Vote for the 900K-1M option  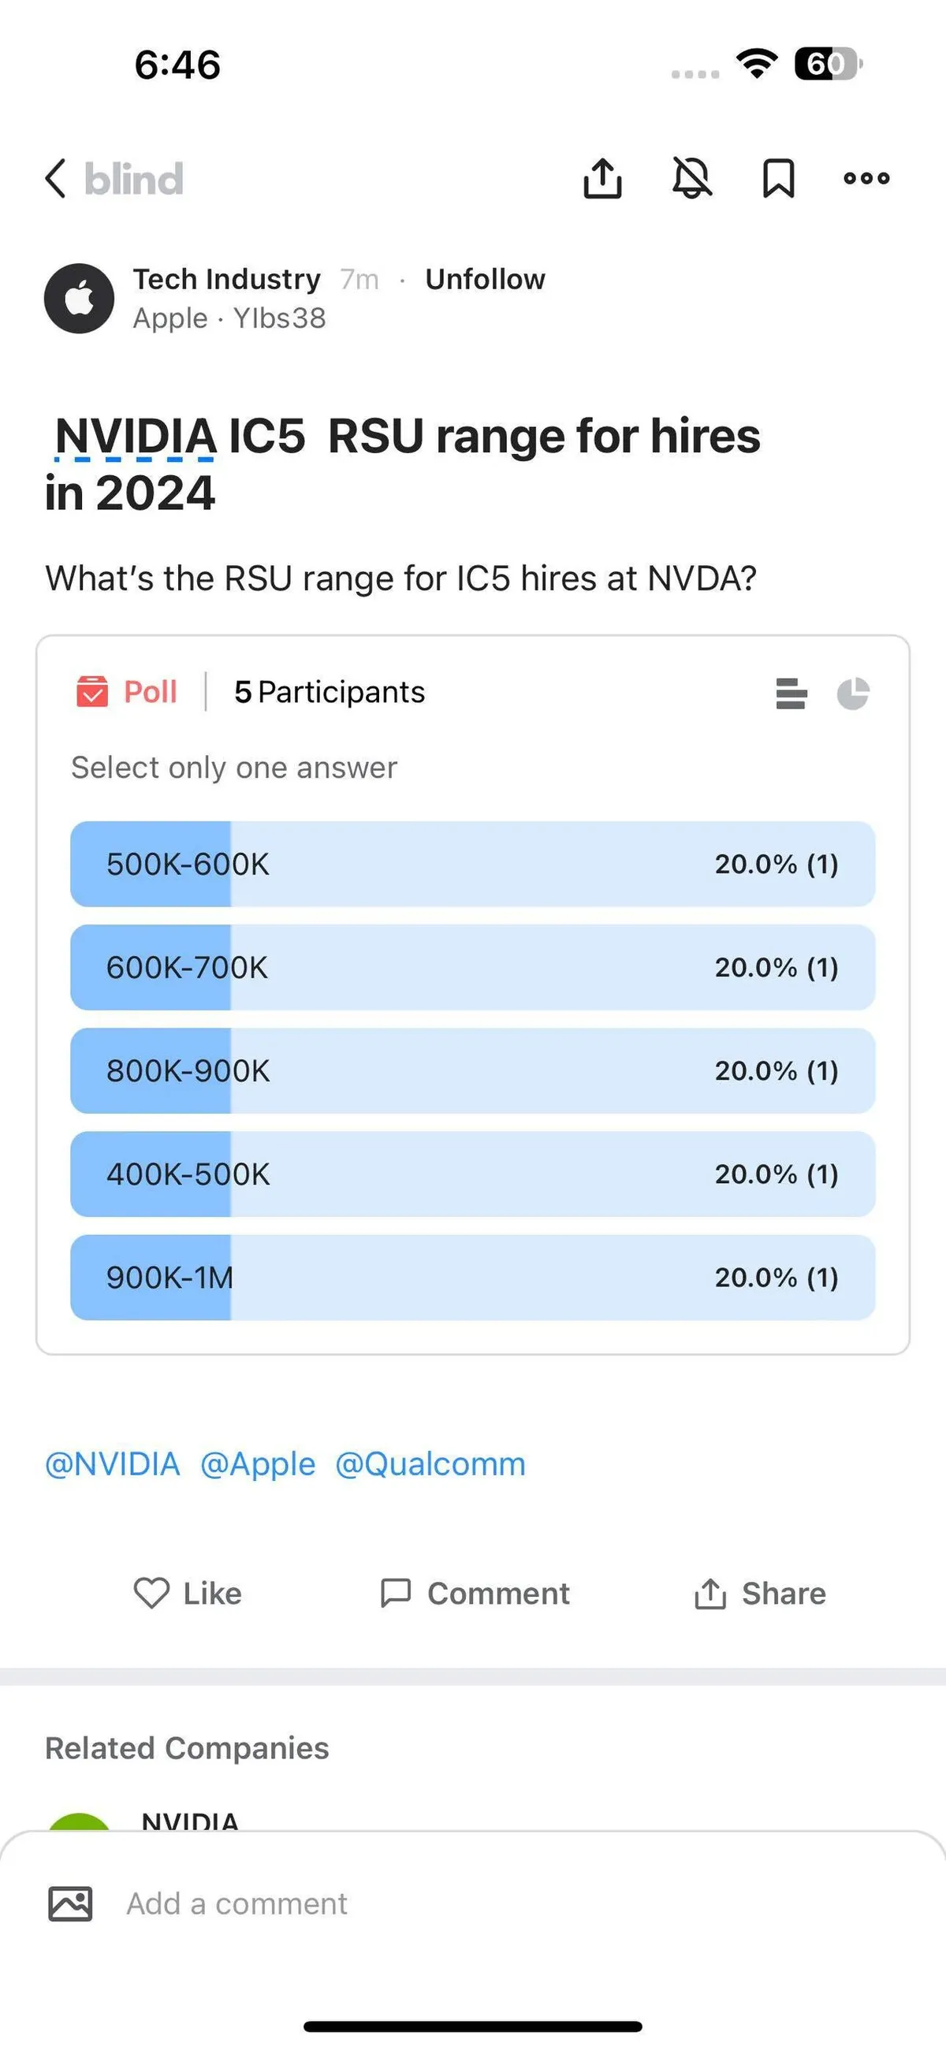point(472,1278)
